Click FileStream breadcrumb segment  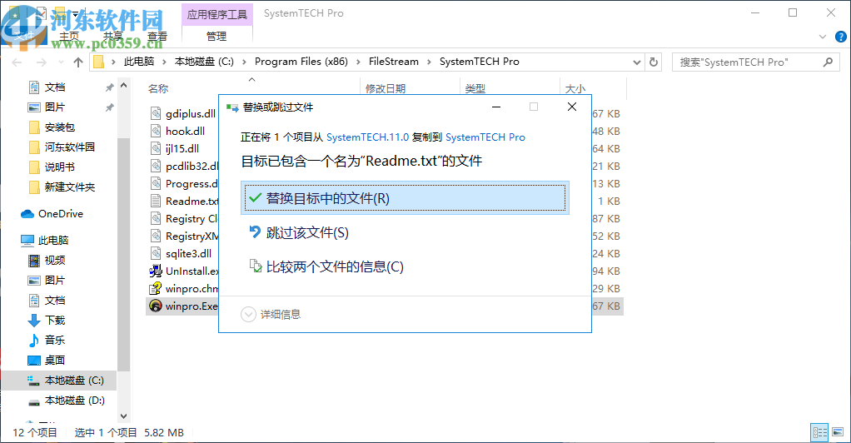coord(394,62)
